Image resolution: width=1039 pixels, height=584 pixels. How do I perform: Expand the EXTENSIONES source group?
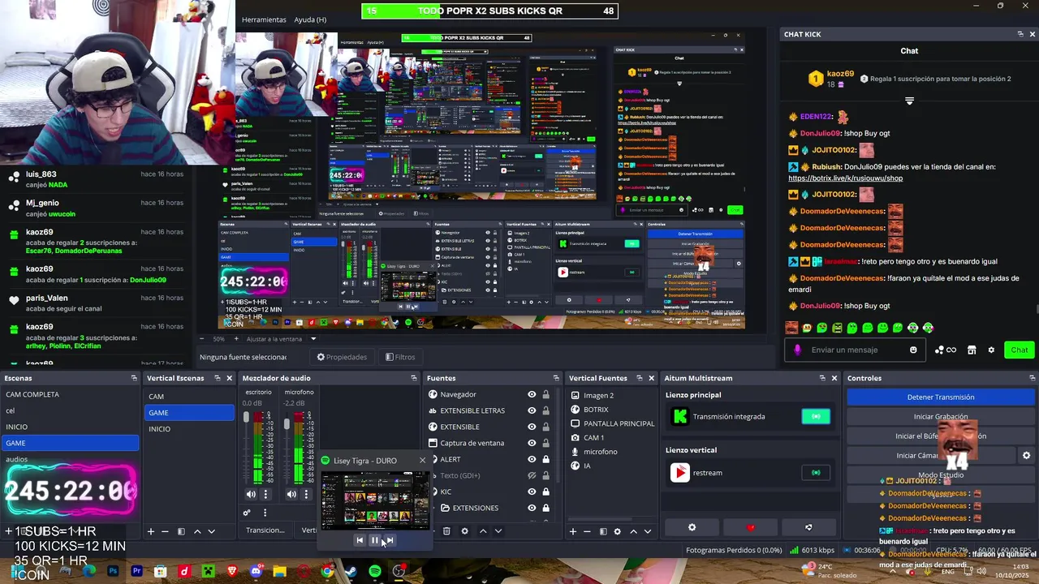pos(434,508)
